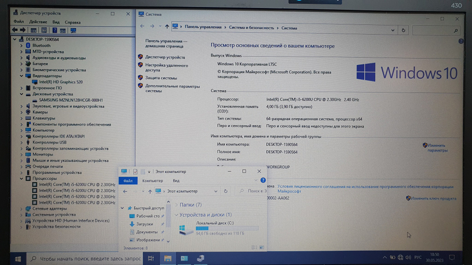Viewport: 472px width, 265px height.
Task: Click Изменить ключ продукта link
Action: 433,198
